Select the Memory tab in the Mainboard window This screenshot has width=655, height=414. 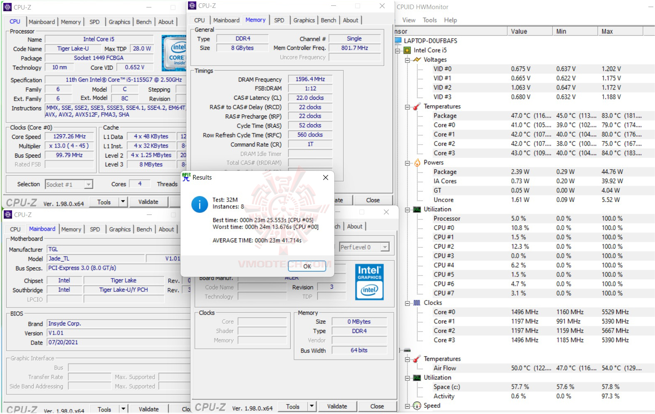point(71,229)
